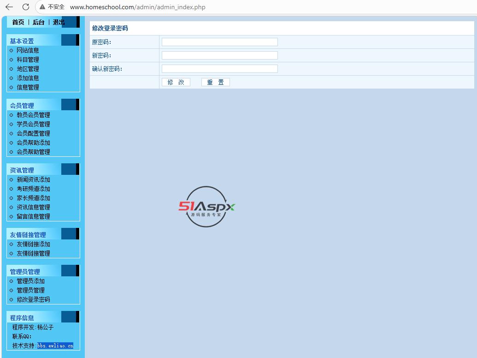
Task: Go to 家长频道添加
Action: [x=34, y=198]
